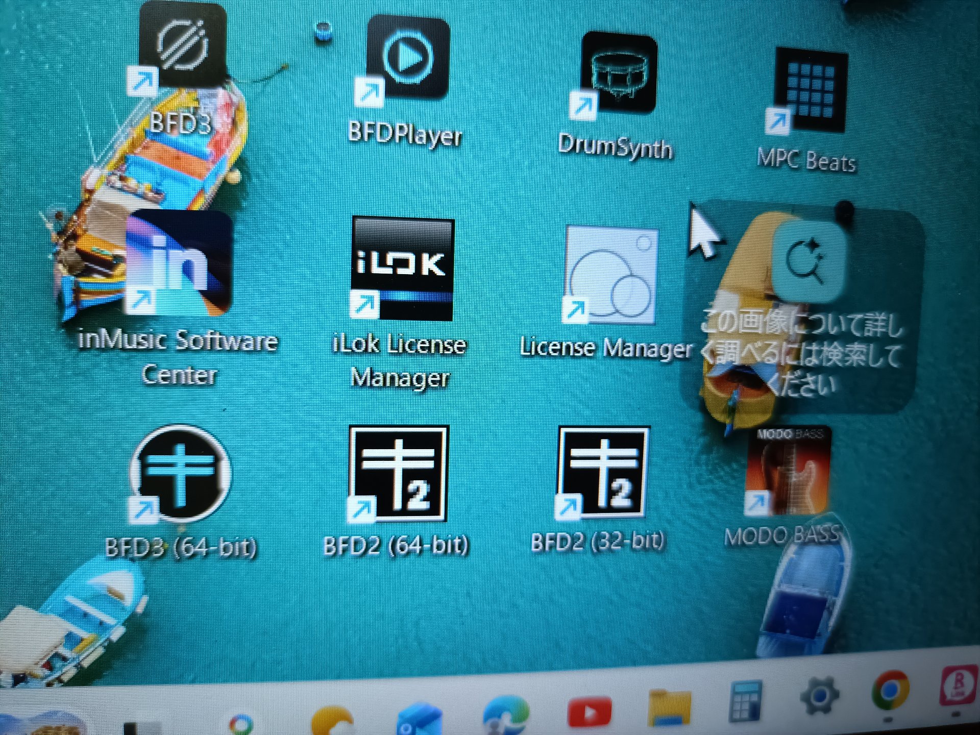This screenshot has width=980, height=735.
Task: Open inMusic Software Center shortcut
Action: click(x=179, y=262)
